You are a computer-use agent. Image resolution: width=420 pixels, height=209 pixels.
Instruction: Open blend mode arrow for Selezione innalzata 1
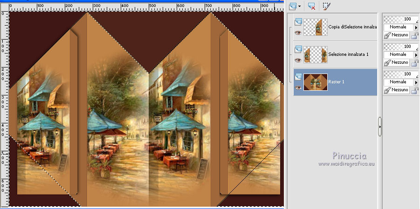point(416,54)
